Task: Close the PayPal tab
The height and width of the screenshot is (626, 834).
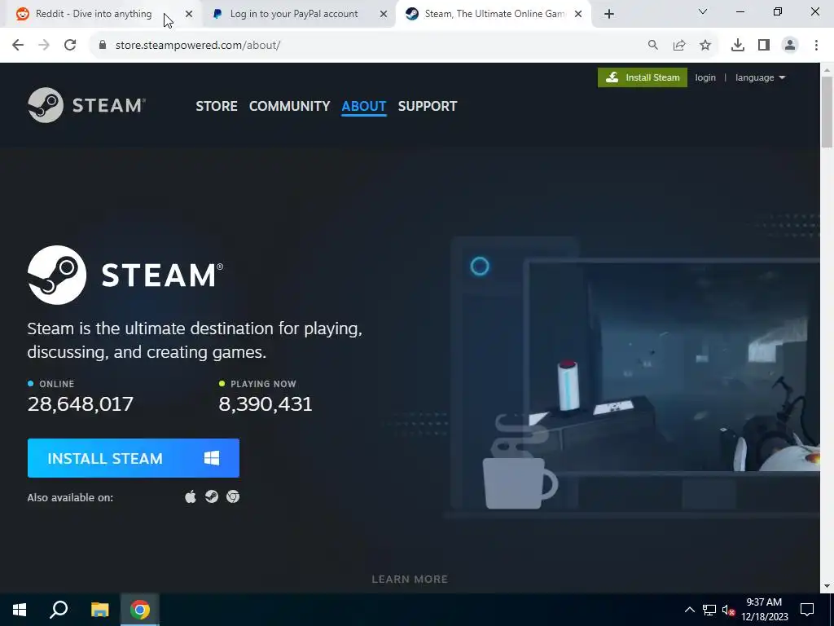Action: pos(384,15)
